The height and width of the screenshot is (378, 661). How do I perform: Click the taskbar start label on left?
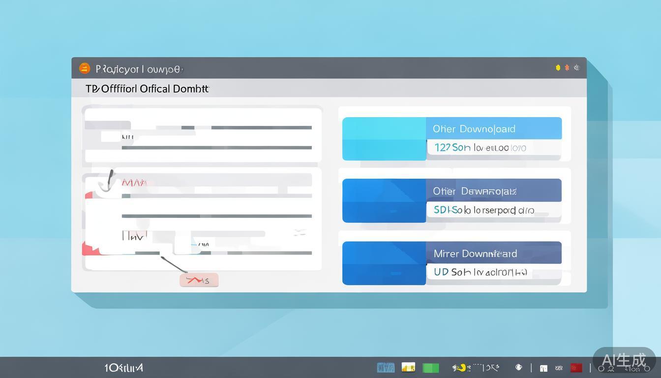coord(123,368)
